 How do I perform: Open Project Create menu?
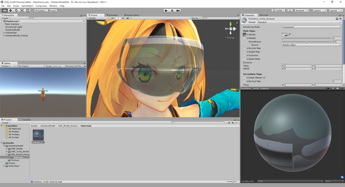coord(5,123)
